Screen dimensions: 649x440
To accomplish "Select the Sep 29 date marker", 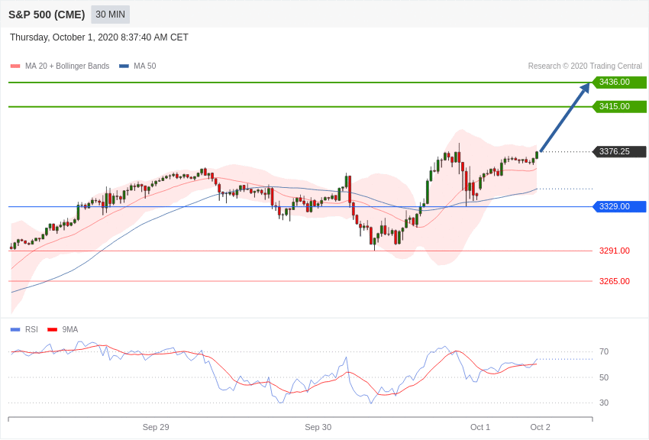I will (156, 427).
